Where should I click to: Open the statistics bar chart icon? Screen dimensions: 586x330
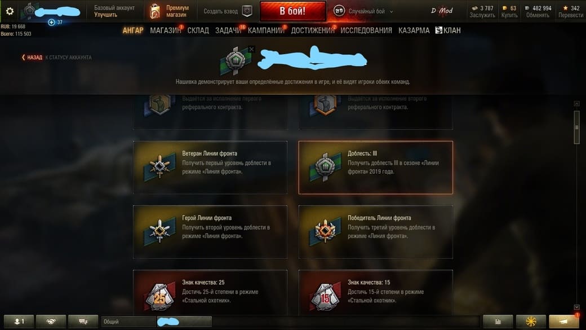coord(498,322)
